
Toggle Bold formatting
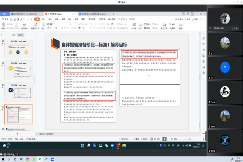(x=56, y=28)
